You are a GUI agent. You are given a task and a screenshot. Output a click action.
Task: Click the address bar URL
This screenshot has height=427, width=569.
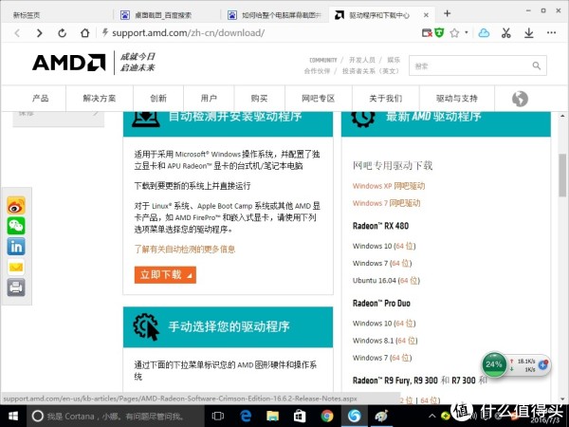click(x=188, y=33)
